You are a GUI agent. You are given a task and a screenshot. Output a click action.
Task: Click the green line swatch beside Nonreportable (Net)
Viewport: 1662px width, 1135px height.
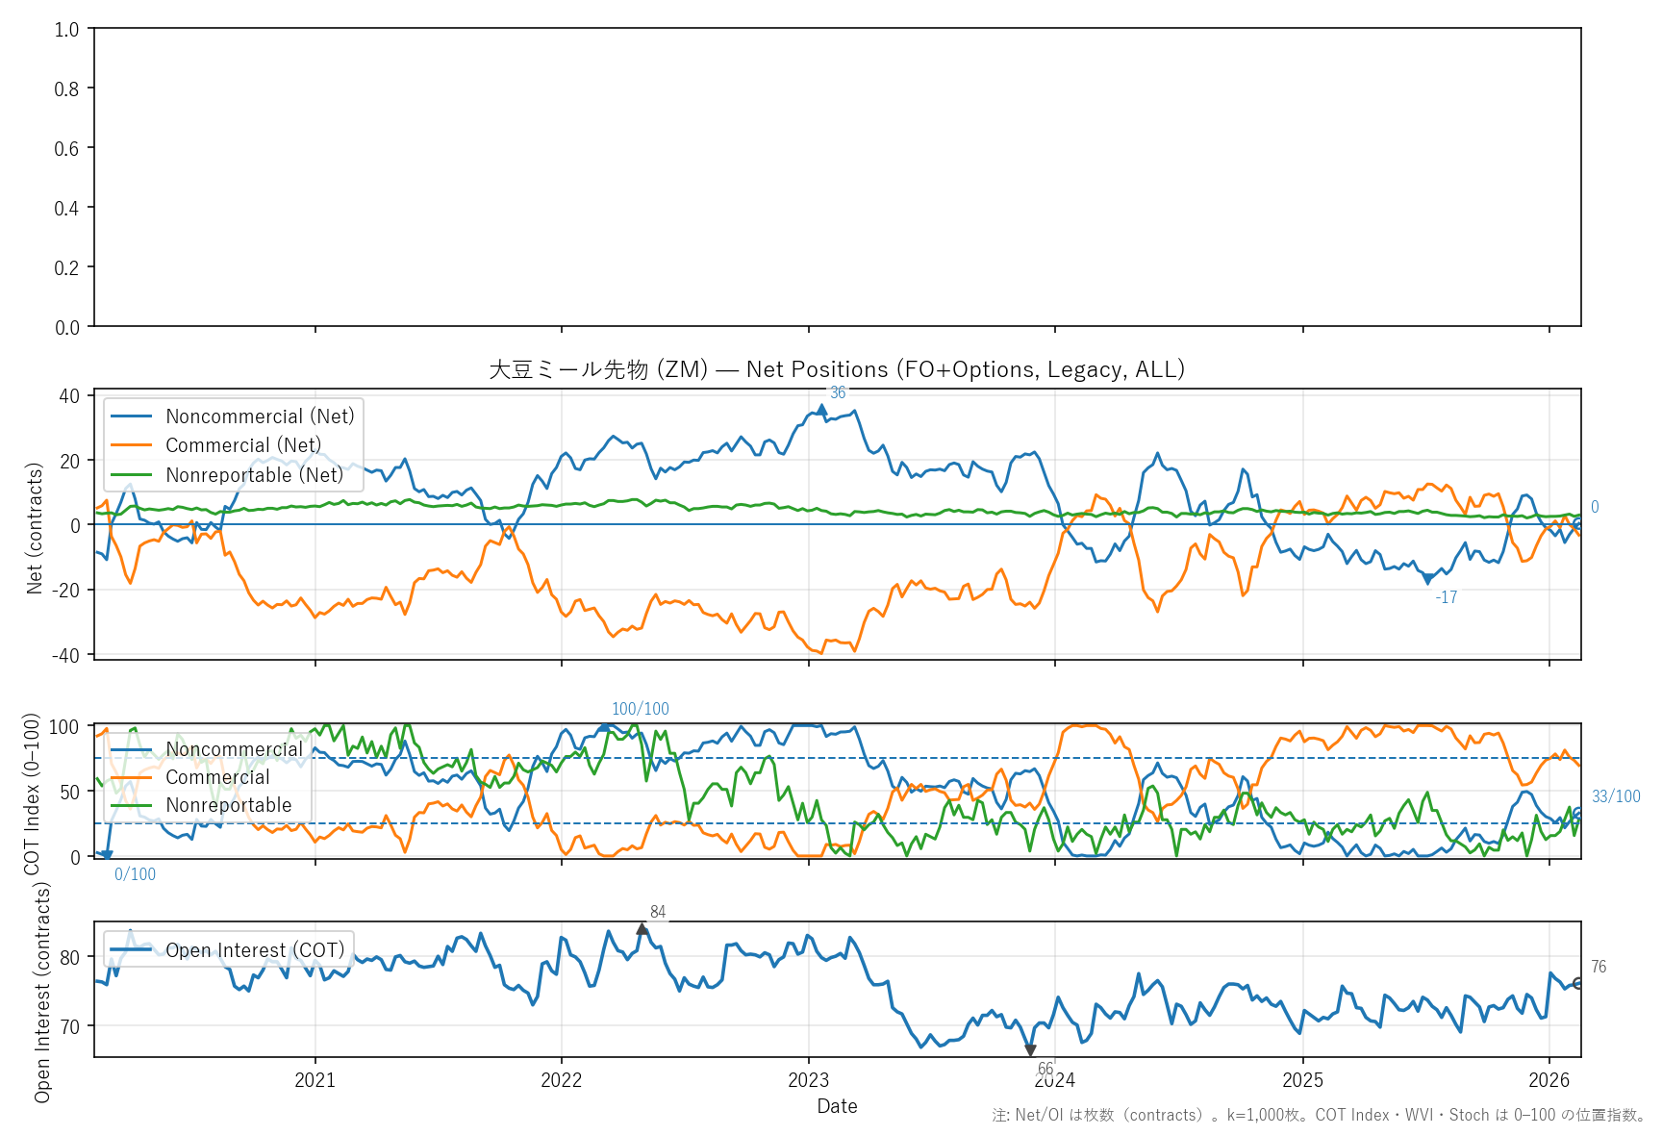tap(132, 475)
